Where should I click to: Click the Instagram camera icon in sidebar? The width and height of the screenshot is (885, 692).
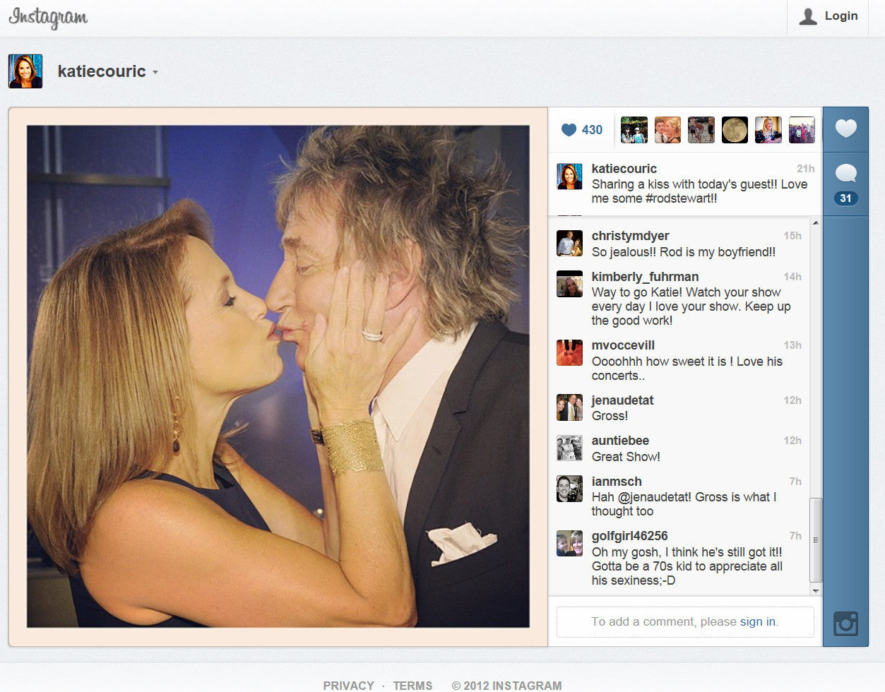coord(845,624)
